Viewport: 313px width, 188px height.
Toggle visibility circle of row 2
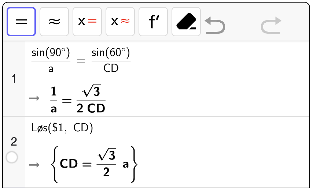12,157
